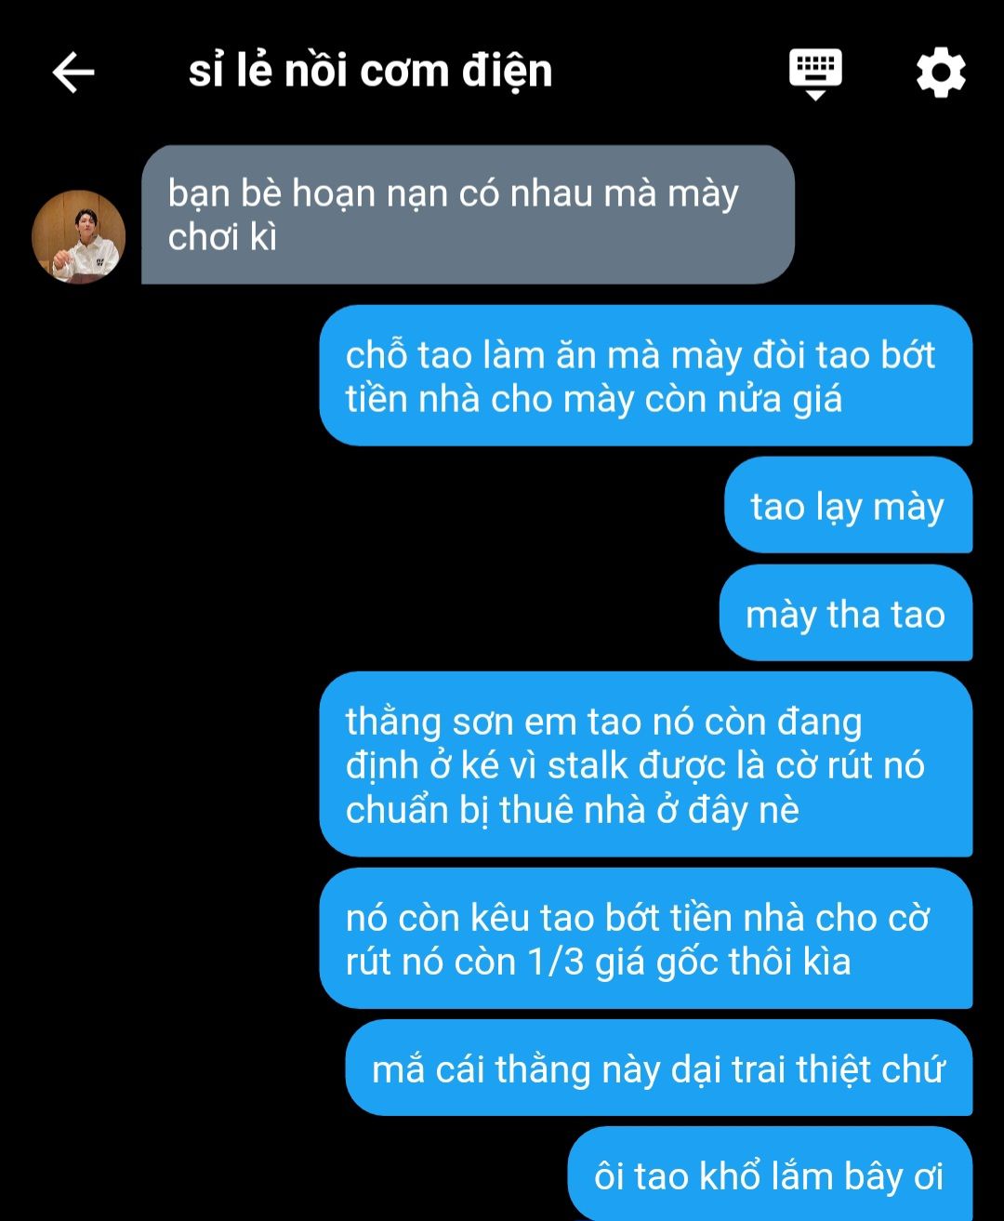1004x1221 pixels.
Task: Open chat settings gear icon
Action: click(941, 73)
